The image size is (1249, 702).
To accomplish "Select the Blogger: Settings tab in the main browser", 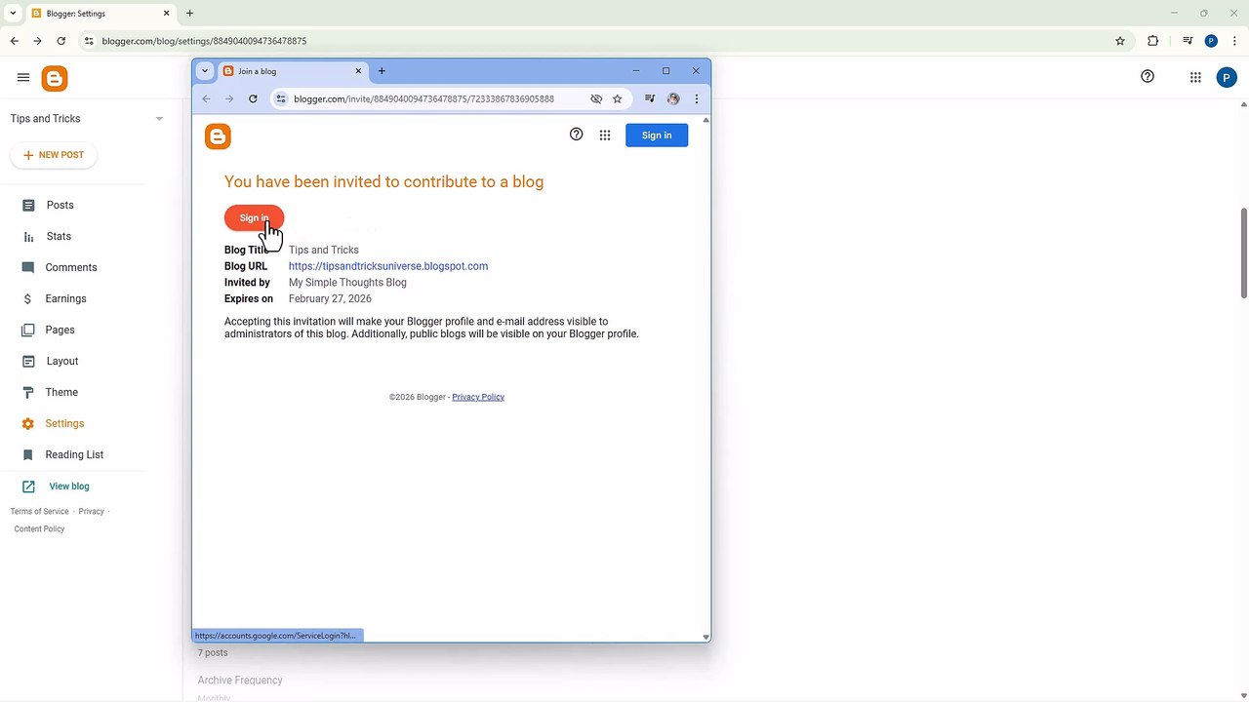I will pyautogui.click(x=101, y=14).
